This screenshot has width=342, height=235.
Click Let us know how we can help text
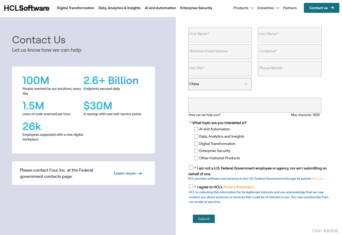(47, 50)
